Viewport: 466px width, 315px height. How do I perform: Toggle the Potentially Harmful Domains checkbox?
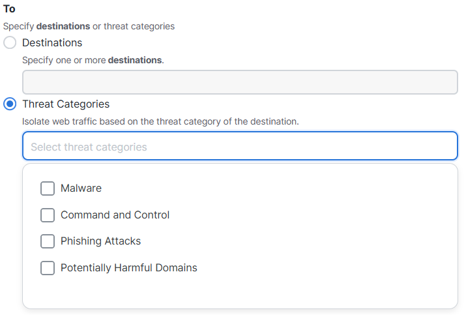(x=48, y=268)
